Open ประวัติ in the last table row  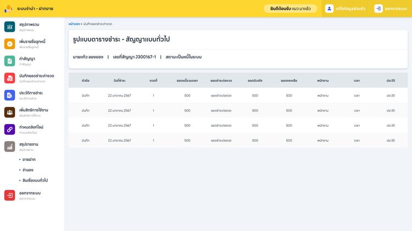click(x=391, y=140)
